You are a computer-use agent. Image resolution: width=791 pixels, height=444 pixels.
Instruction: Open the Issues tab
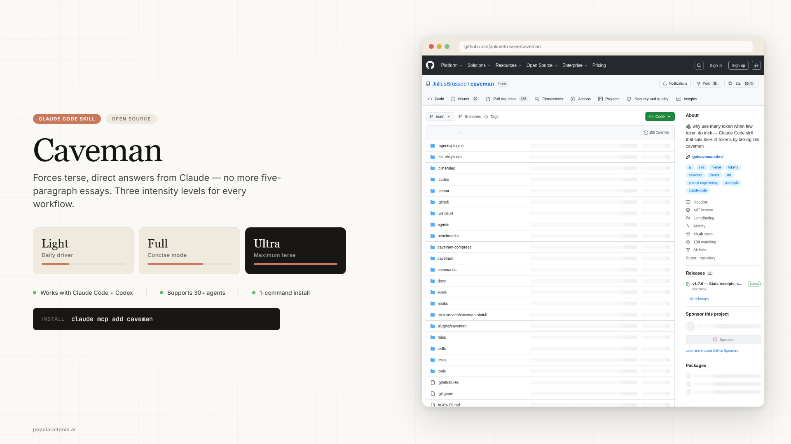[x=465, y=99]
